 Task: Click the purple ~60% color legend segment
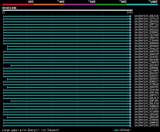80,4
